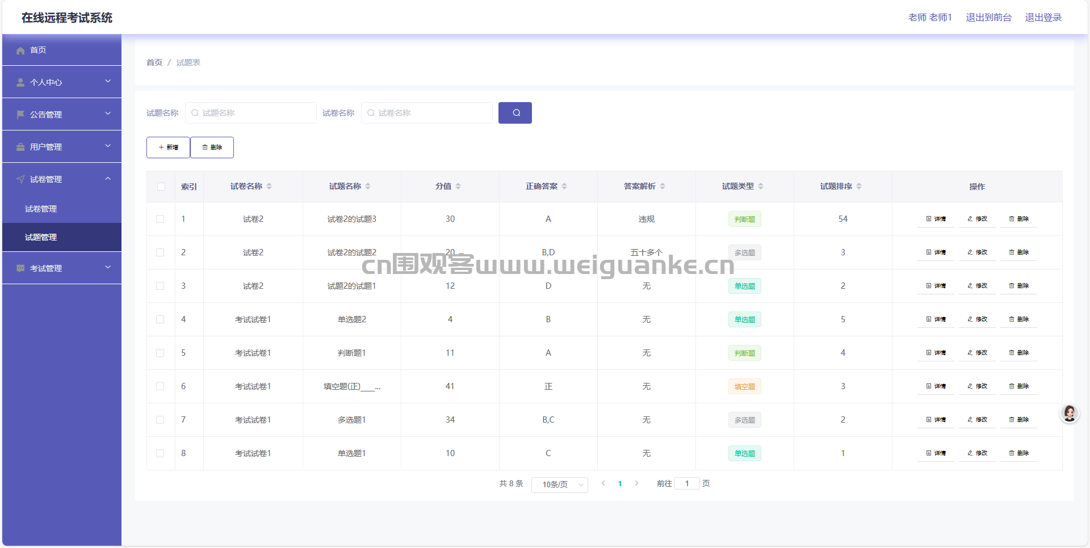Check the row 5 checkbox

point(160,353)
